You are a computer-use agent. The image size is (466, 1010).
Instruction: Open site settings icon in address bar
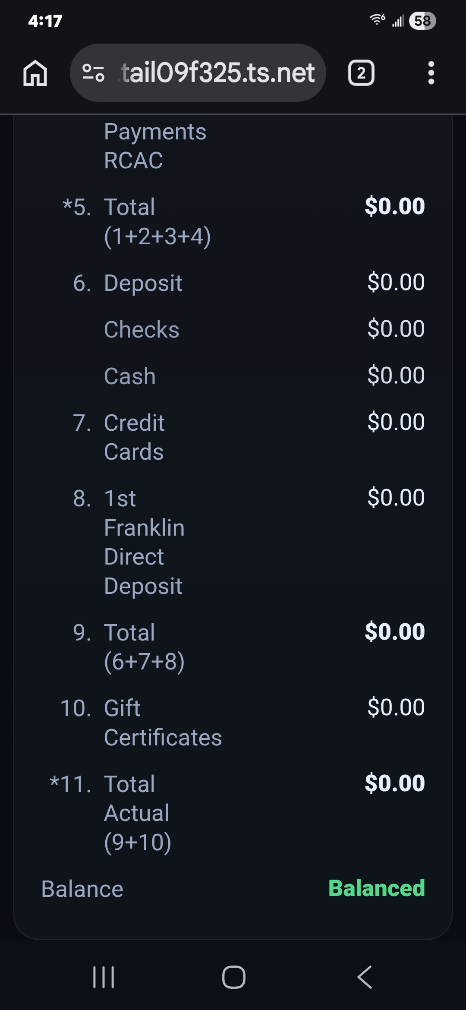click(x=93, y=73)
